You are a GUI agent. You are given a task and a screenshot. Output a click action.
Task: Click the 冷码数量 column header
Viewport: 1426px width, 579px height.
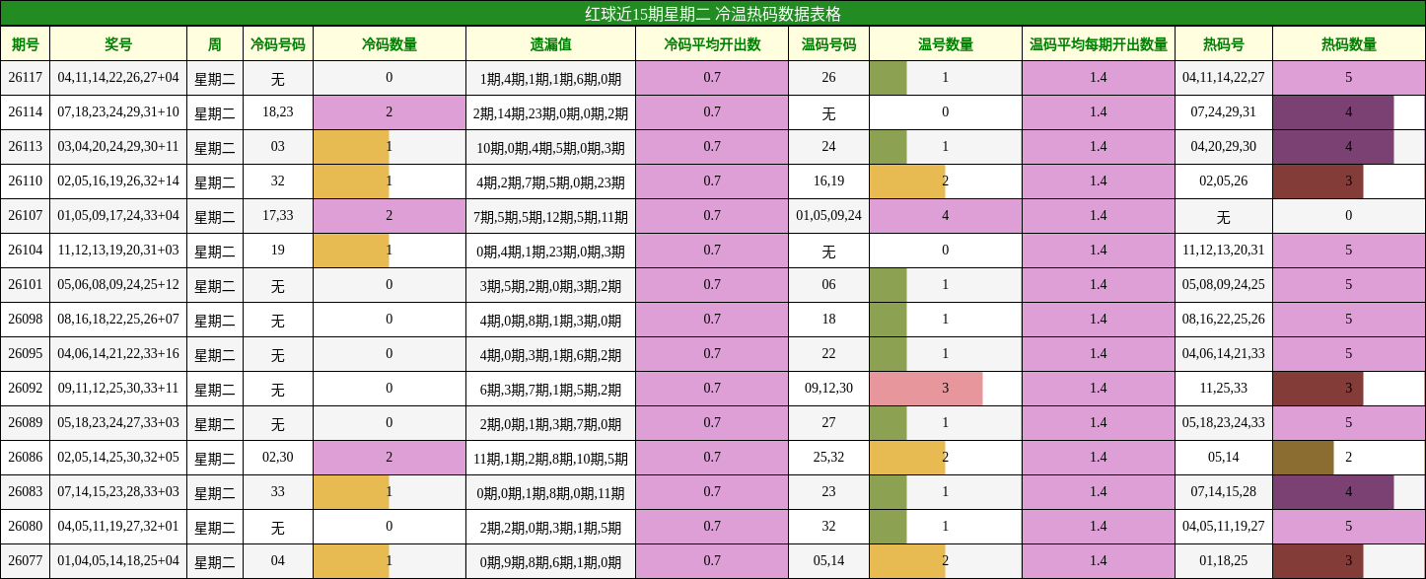tap(390, 44)
